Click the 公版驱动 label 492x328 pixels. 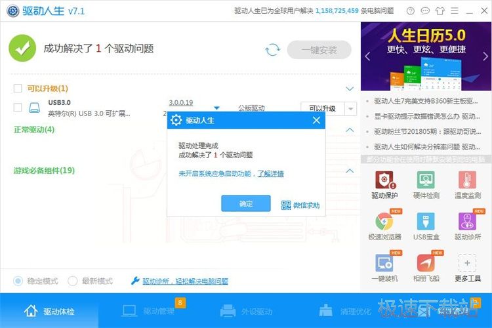pyautogui.click(x=251, y=108)
